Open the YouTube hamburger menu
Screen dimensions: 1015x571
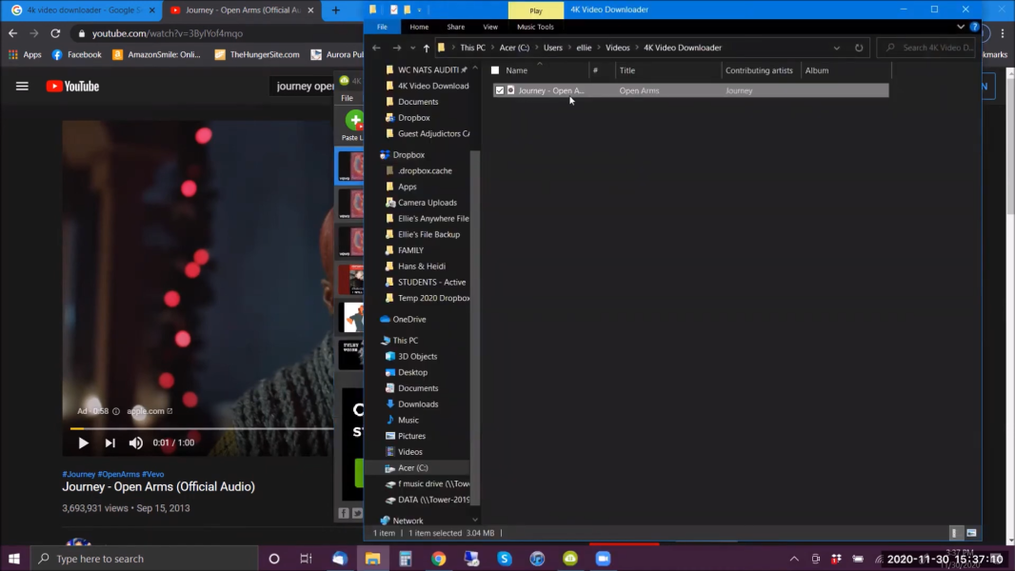coord(22,86)
